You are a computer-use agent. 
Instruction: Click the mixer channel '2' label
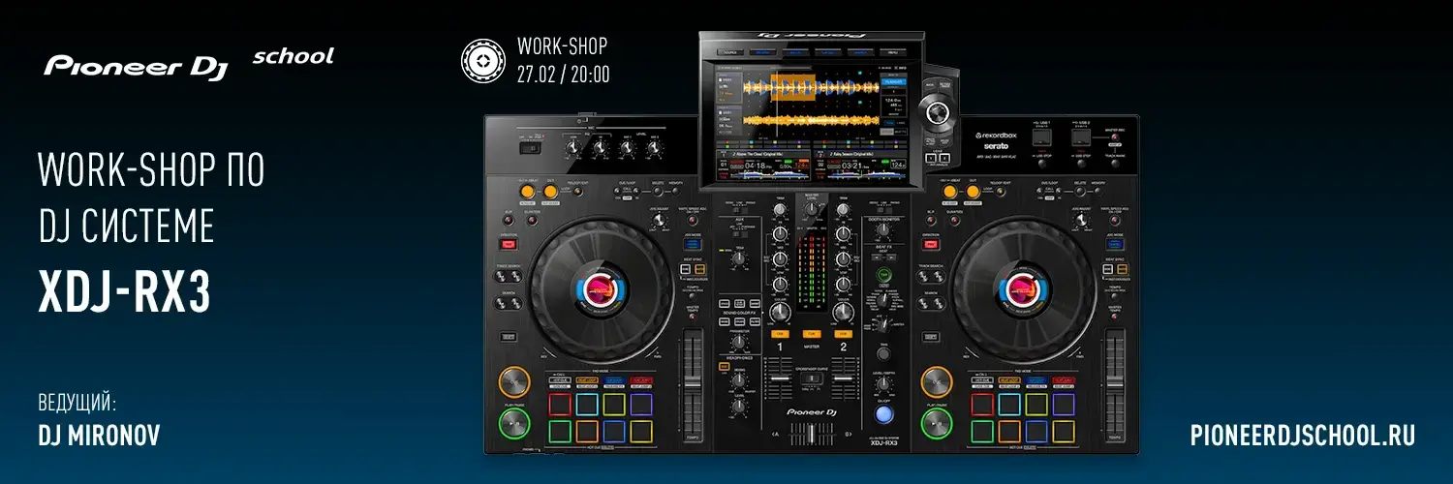tap(843, 347)
